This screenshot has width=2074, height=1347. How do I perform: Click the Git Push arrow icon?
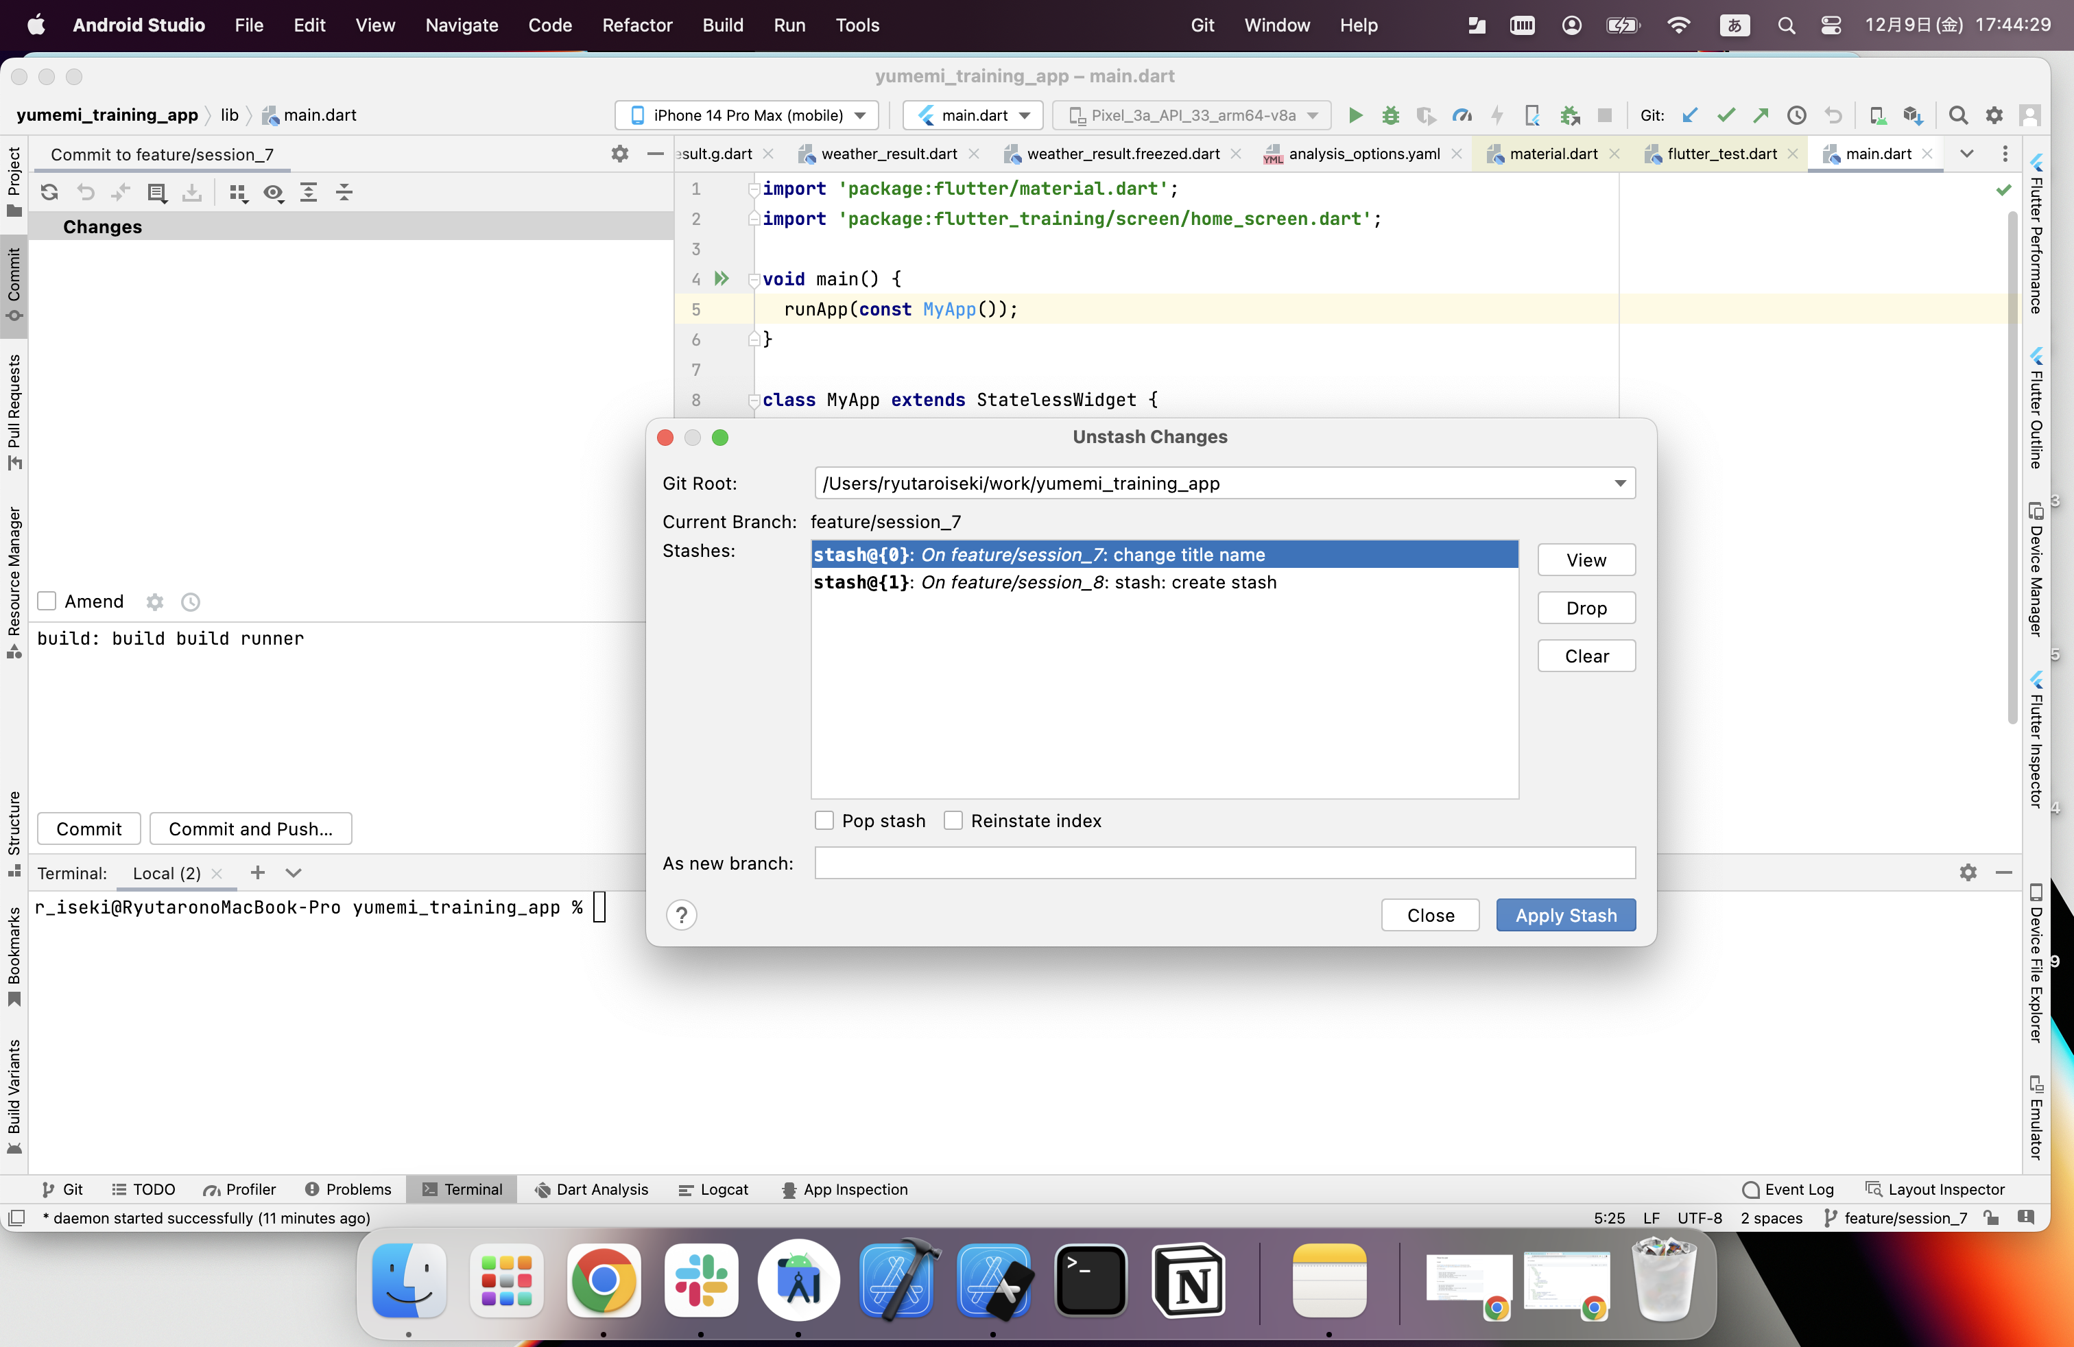1761,115
